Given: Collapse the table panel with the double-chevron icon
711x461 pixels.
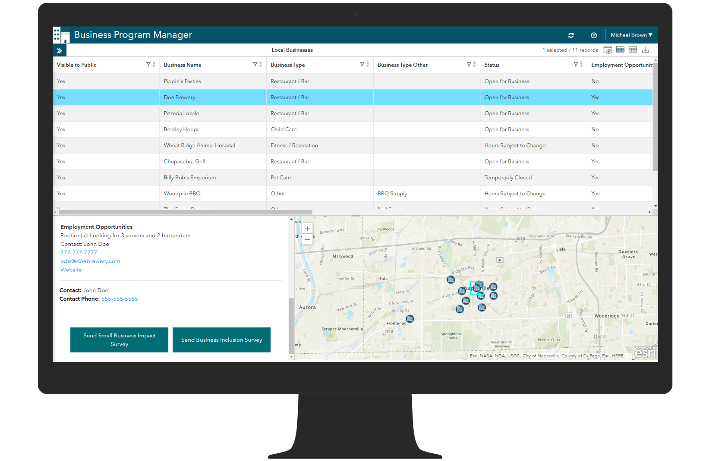Looking at the screenshot, I should click(59, 50).
